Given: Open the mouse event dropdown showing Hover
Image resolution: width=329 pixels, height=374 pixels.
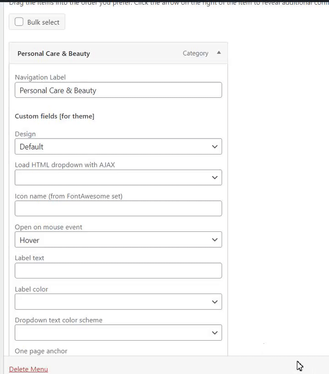Looking at the screenshot, I should [x=118, y=240].
